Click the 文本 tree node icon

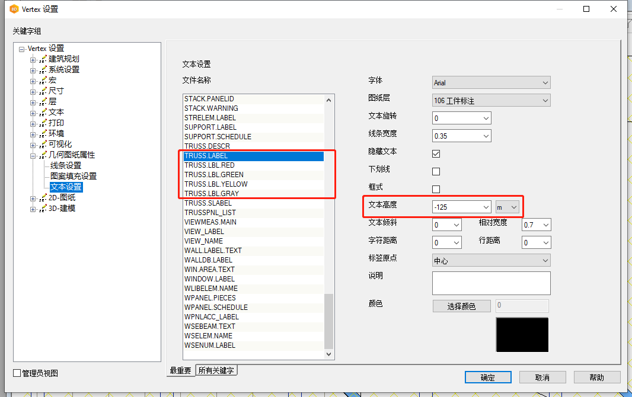(x=43, y=113)
